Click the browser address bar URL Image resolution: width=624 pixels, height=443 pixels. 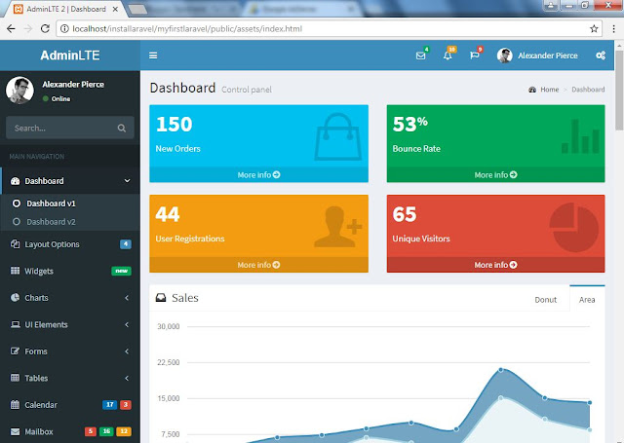coord(187,28)
